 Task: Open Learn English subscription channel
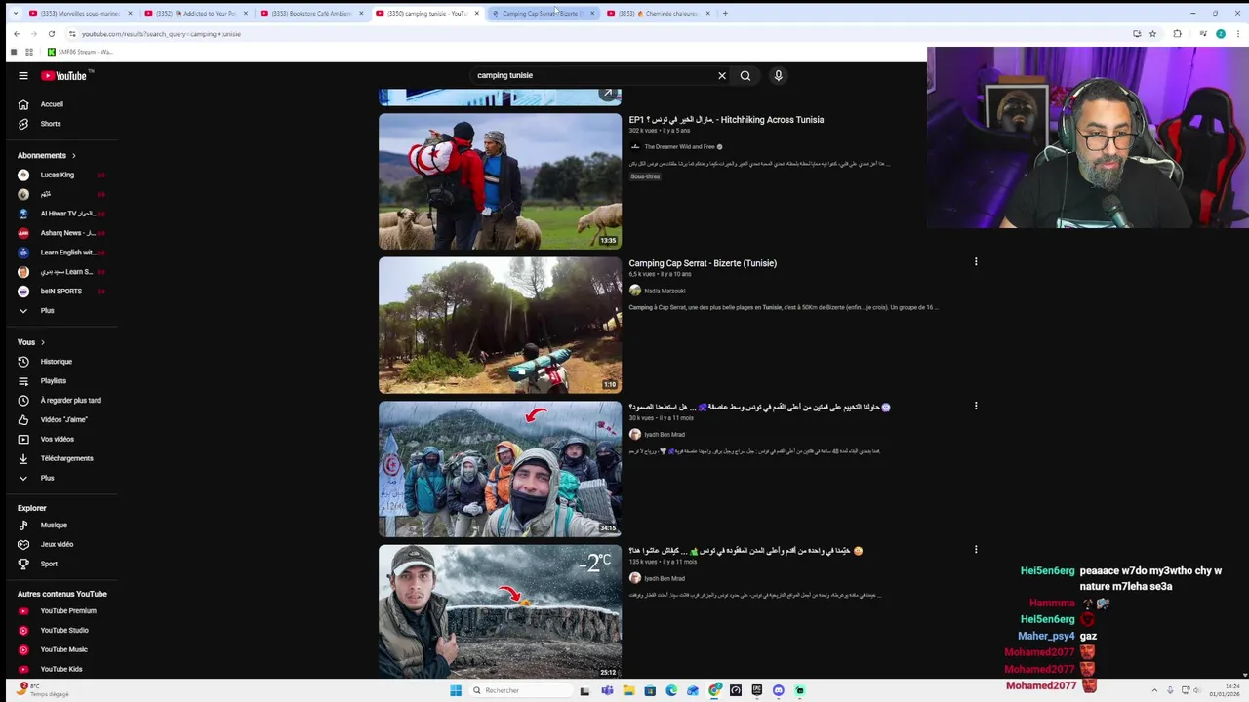60,253
